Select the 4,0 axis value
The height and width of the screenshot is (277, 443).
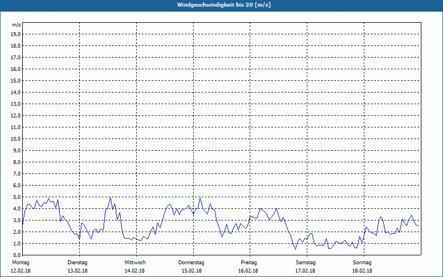[x=17, y=209]
